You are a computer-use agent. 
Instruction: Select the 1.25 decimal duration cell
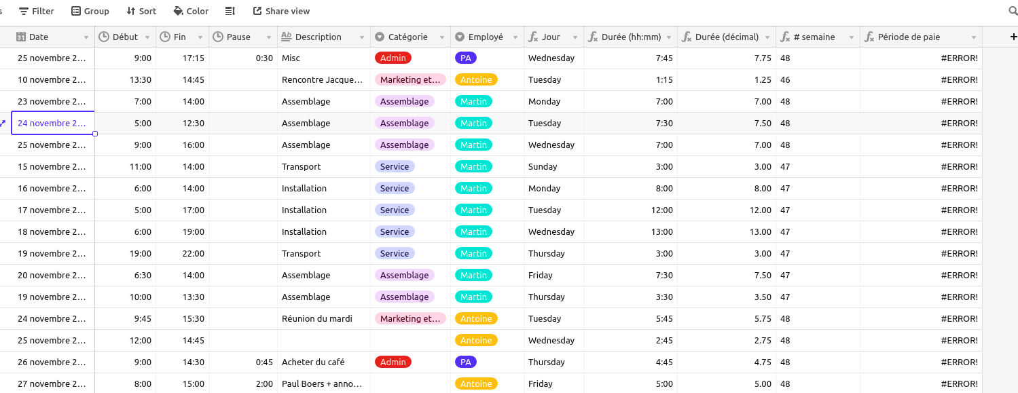[x=727, y=80]
